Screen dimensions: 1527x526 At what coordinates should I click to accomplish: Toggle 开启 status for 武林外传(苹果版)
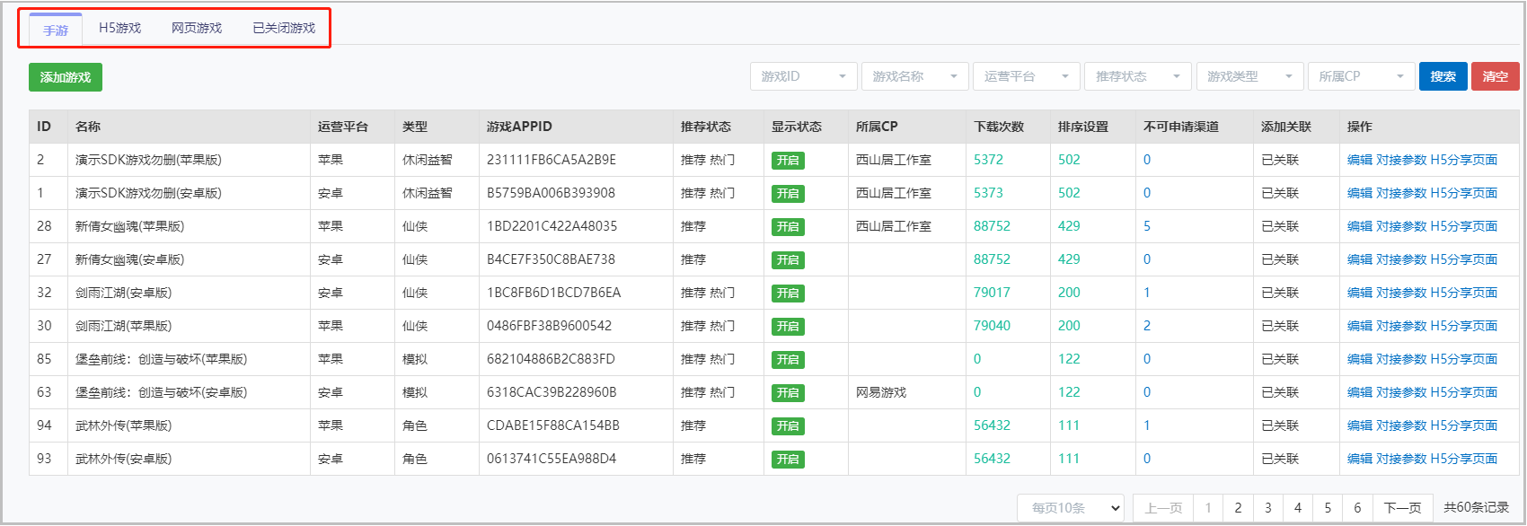click(788, 426)
